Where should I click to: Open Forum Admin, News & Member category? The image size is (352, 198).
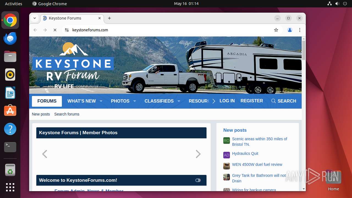(x=89, y=190)
